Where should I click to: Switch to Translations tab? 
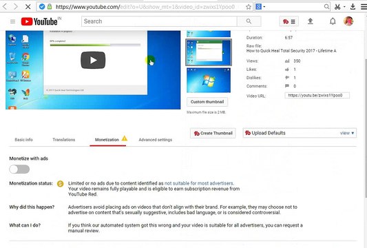pos(64,140)
